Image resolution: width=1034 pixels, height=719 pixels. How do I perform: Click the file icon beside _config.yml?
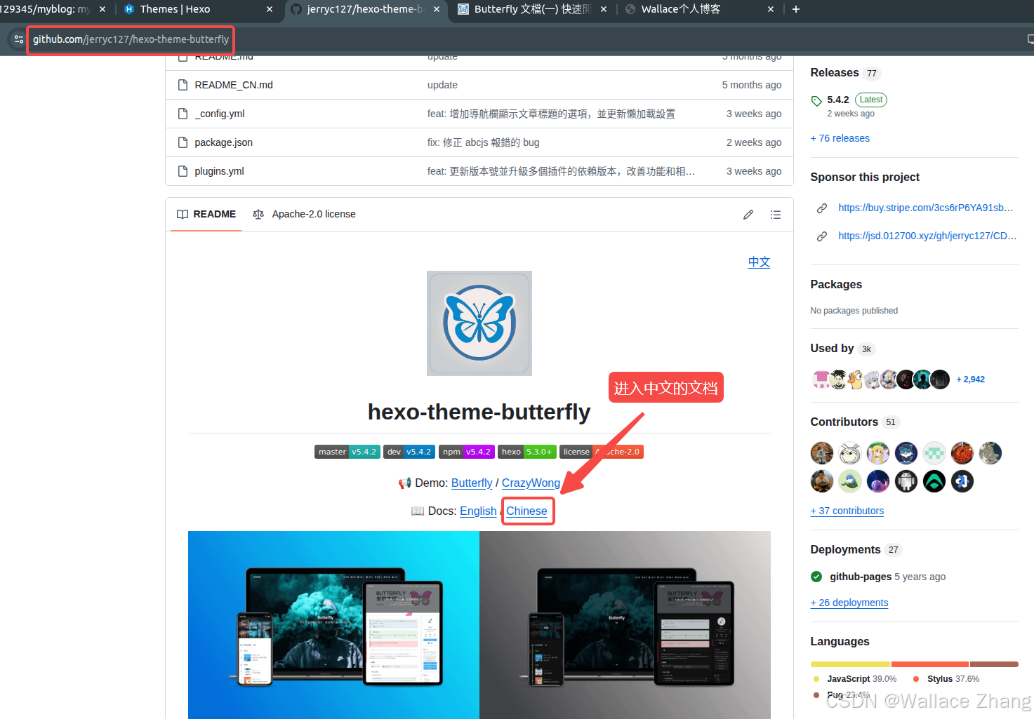183,114
